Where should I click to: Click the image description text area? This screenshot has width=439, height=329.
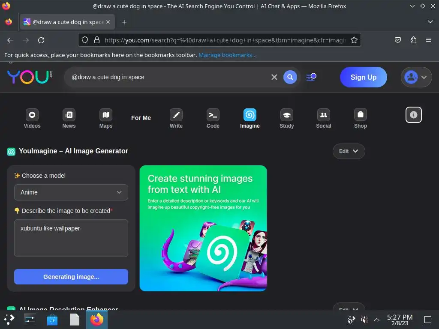pyautogui.click(x=71, y=238)
